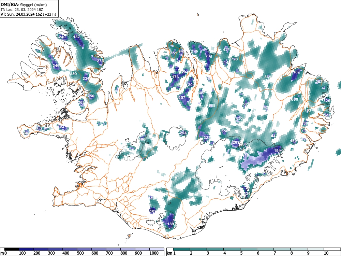Viewport: 341px width, 256px height.
Task: Click the glacier-area label 294
Action: tap(183, 133)
